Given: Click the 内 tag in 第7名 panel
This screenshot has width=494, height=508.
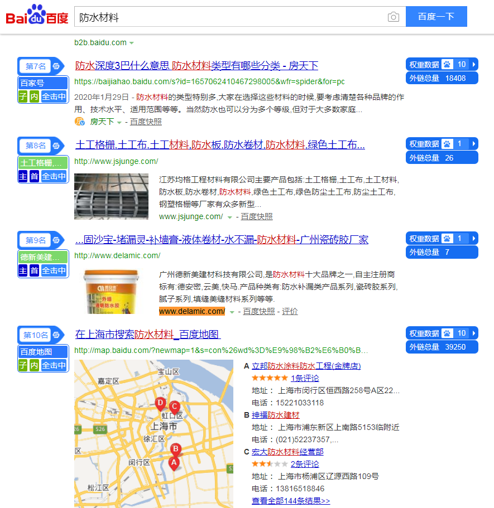Looking at the screenshot, I should pyautogui.click(x=35, y=96).
